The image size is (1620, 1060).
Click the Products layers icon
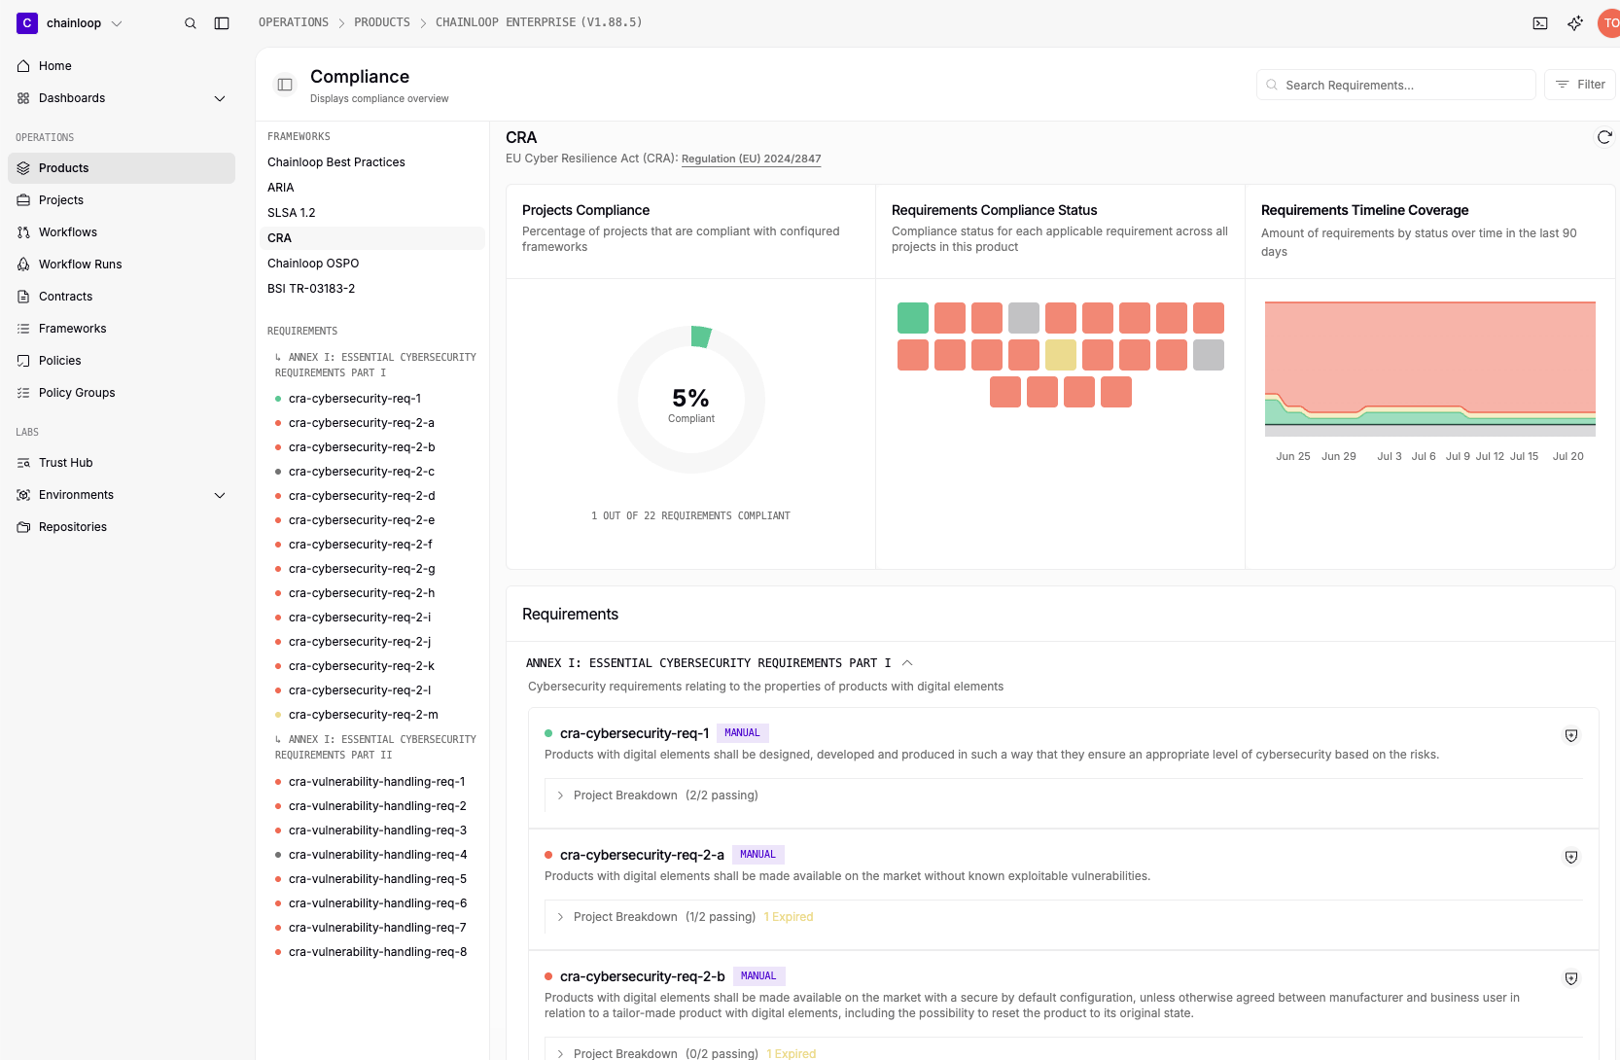click(23, 168)
